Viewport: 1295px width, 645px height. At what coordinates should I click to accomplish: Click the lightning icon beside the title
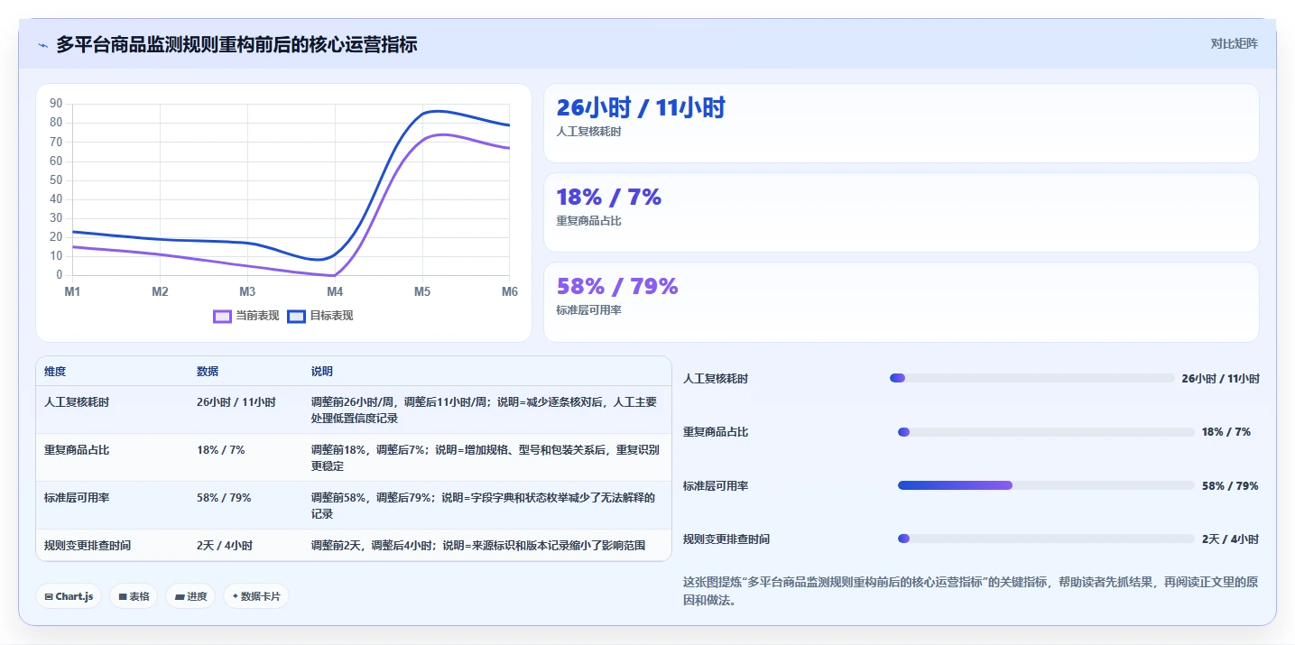pyautogui.click(x=42, y=45)
